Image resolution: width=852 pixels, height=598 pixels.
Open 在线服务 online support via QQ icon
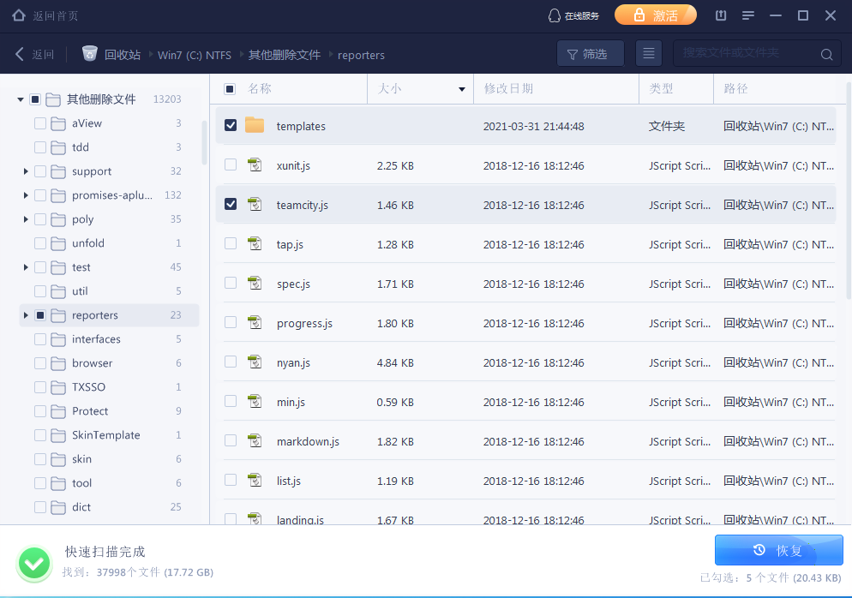pyautogui.click(x=555, y=15)
